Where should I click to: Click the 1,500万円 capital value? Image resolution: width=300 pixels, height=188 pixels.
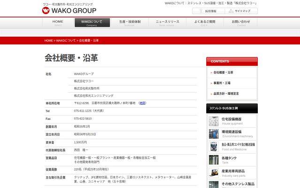(80, 142)
